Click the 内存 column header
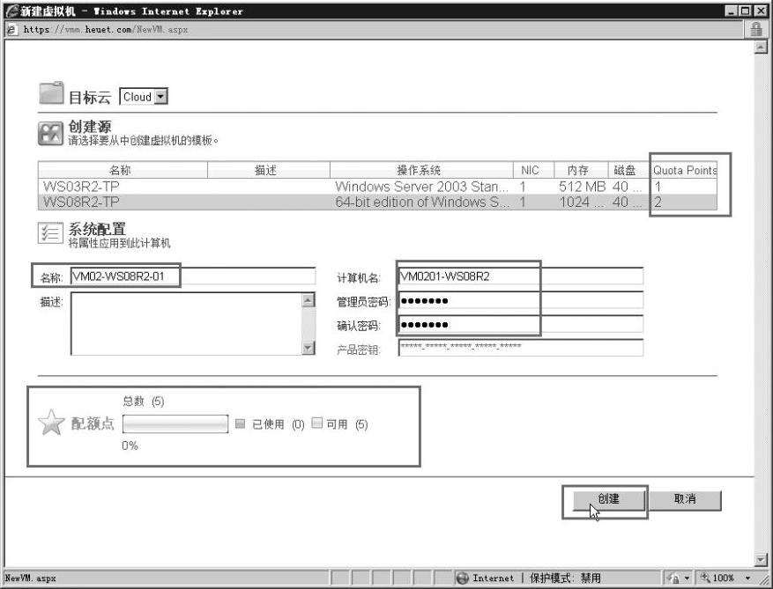 click(581, 170)
